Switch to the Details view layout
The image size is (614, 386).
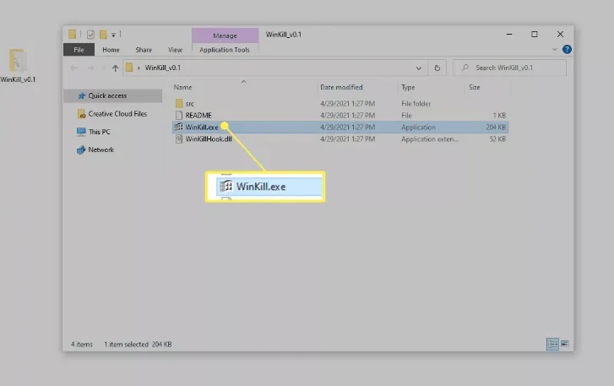[x=552, y=344]
